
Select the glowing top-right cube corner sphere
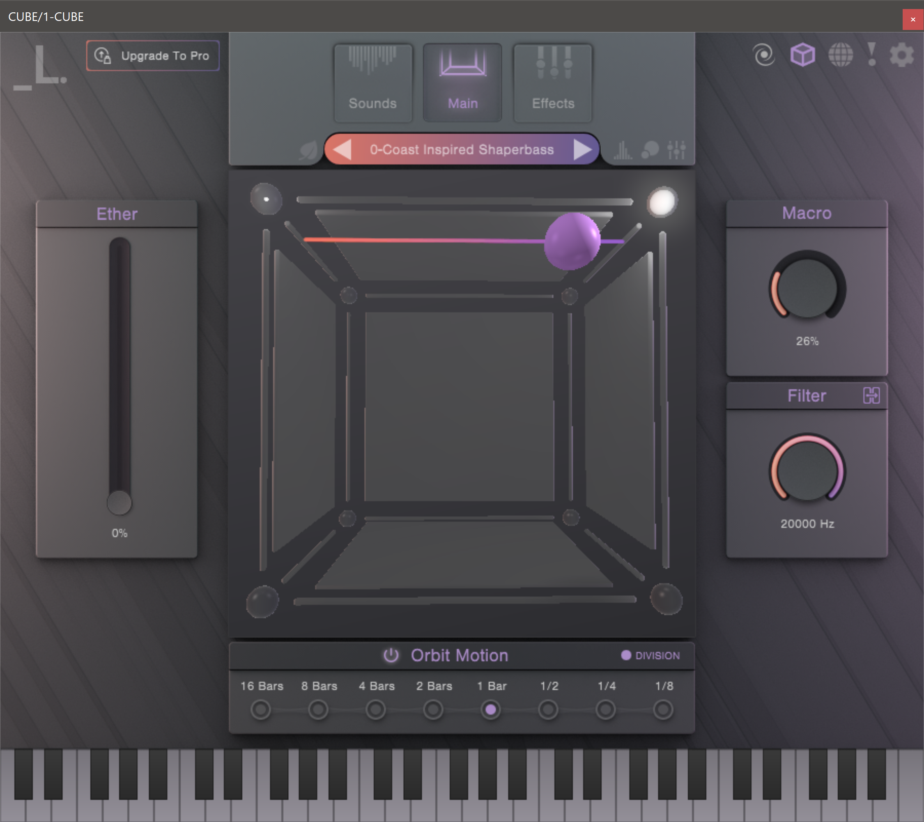coord(662,202)
